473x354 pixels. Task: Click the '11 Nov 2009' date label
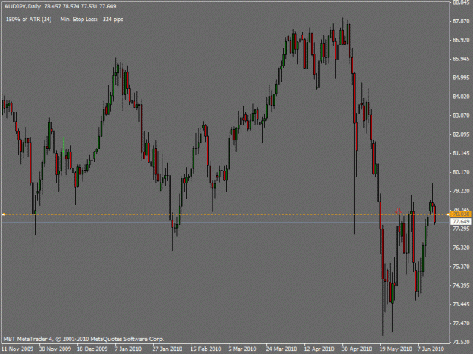(17, 349)
